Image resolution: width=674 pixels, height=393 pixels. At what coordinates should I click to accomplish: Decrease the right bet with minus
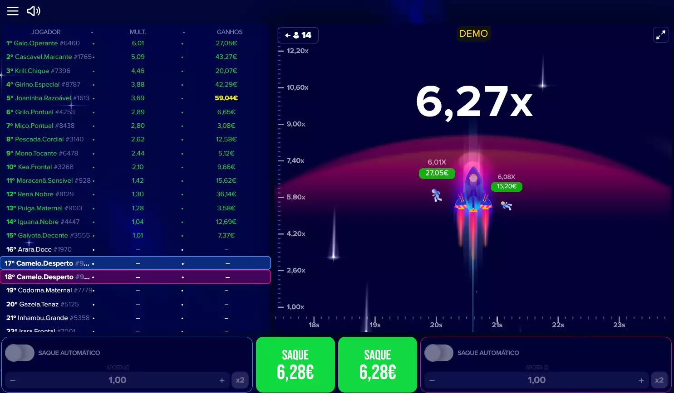(x=432, y=380)
